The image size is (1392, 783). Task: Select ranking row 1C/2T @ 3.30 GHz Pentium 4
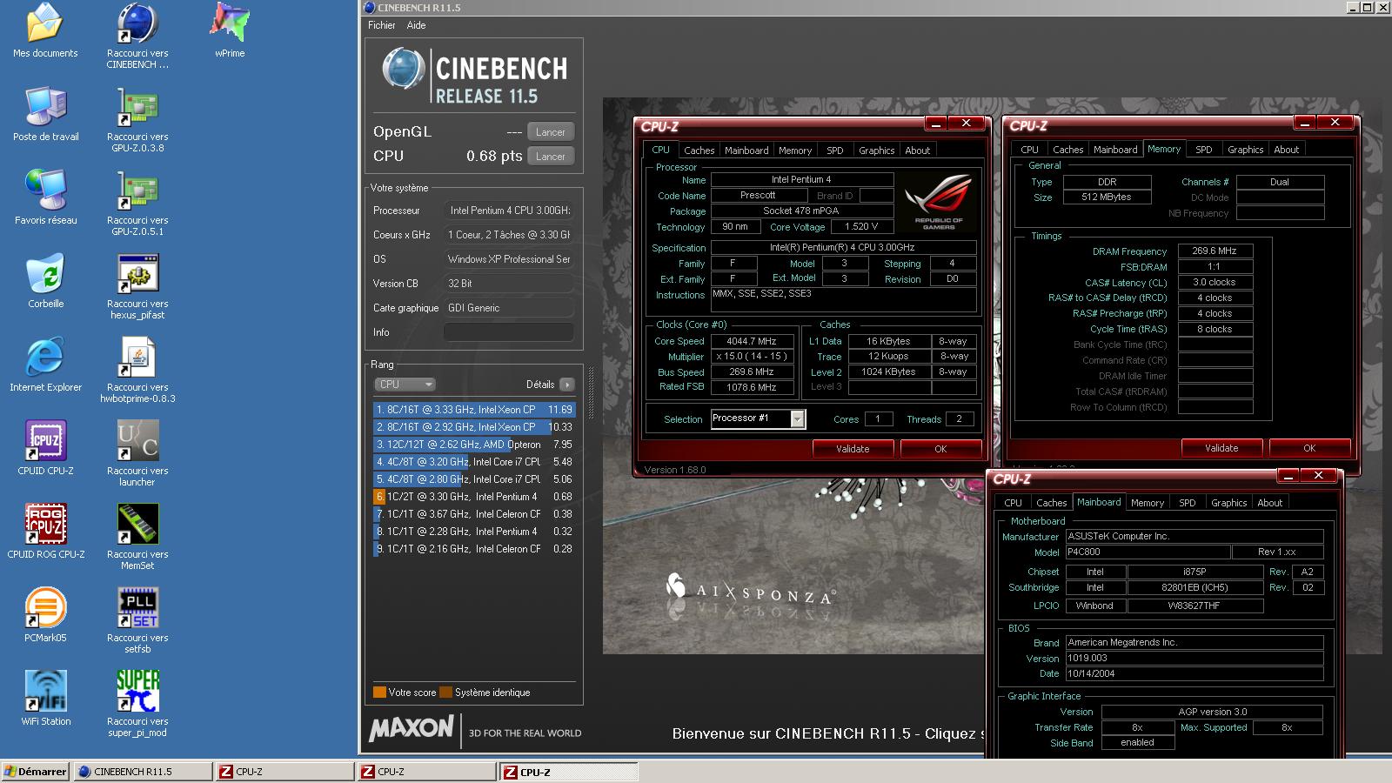point(474,497)
